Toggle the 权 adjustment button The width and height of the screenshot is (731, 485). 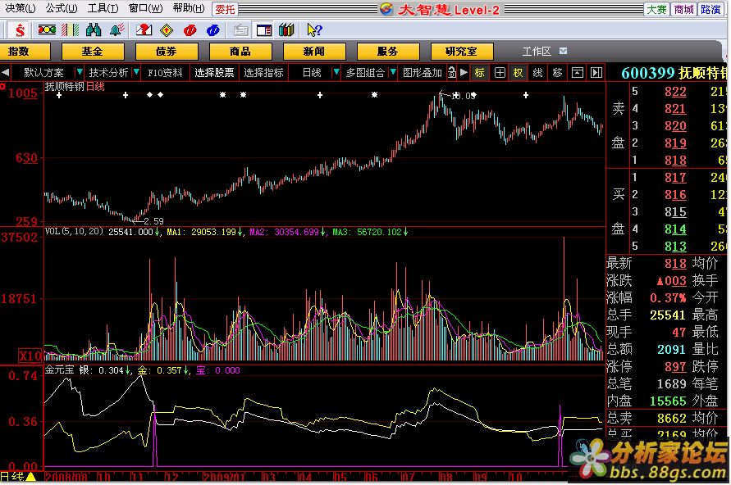click(x=518, y=73)
